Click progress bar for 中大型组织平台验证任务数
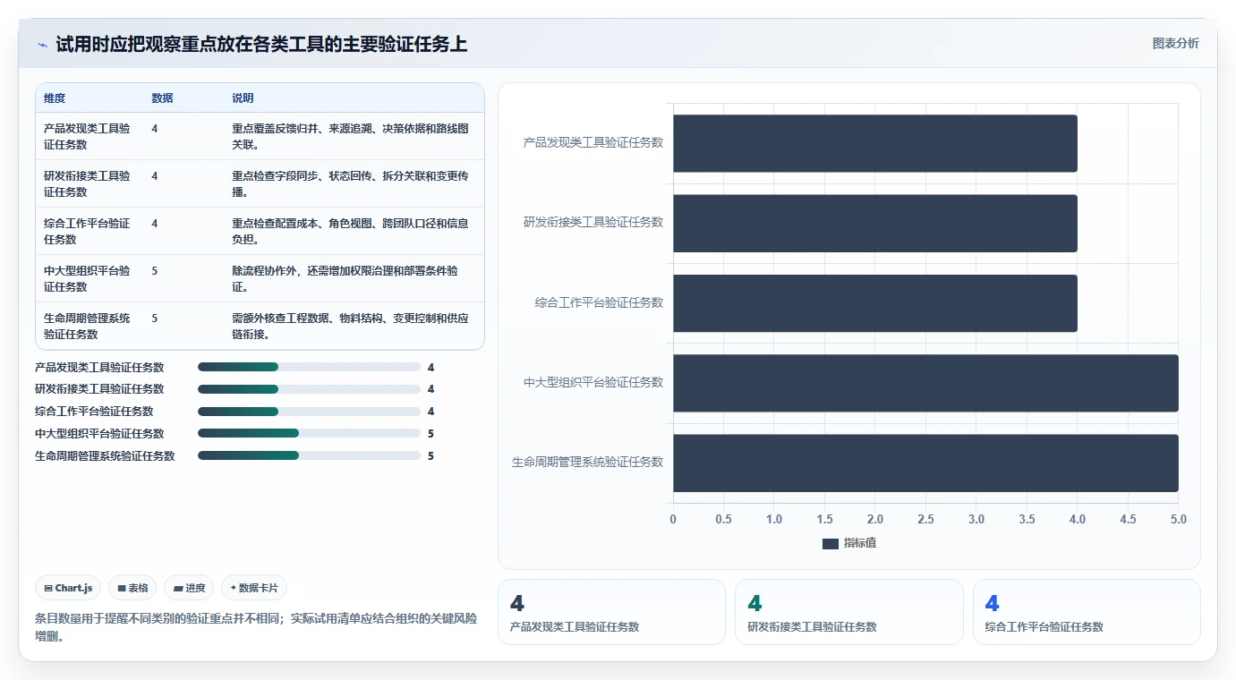1236x680 pixels. coord(309,433)
